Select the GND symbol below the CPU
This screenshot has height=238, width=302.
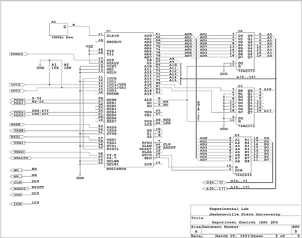80,177
